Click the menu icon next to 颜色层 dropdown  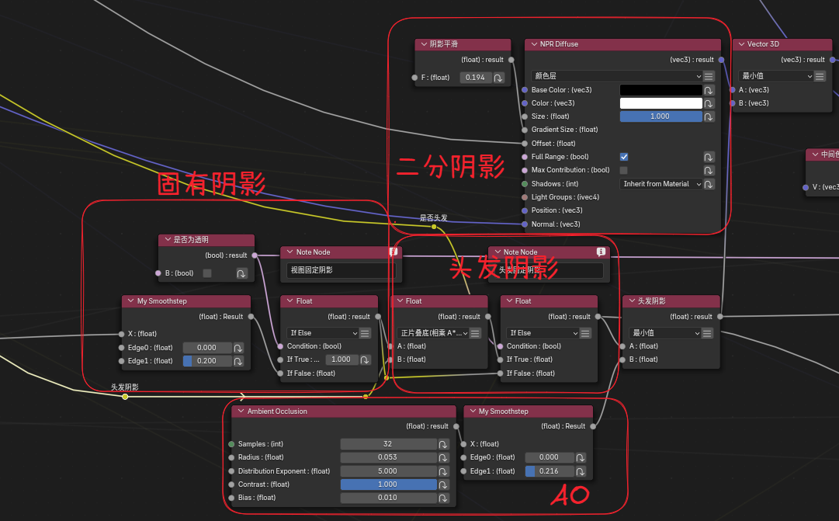coord(709,76)
